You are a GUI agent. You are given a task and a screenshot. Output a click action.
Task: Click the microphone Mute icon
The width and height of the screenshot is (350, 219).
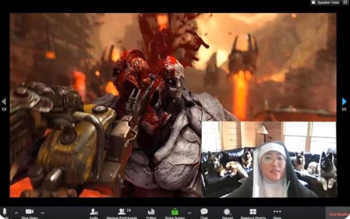coord(5,212)
